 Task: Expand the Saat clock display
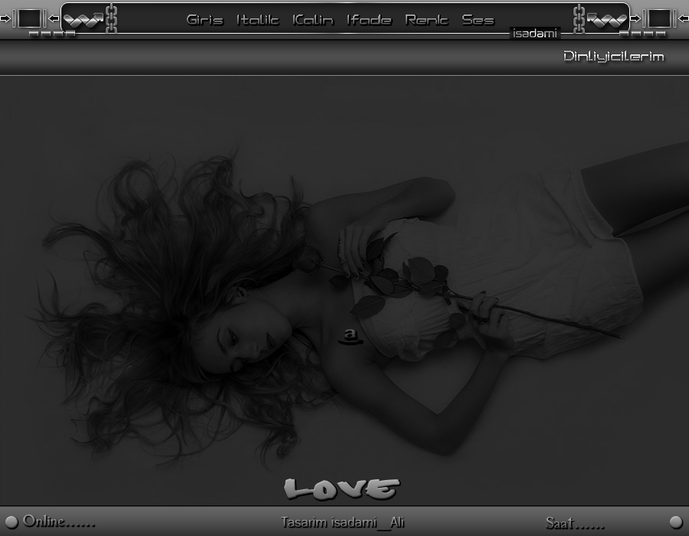[574, 523]
